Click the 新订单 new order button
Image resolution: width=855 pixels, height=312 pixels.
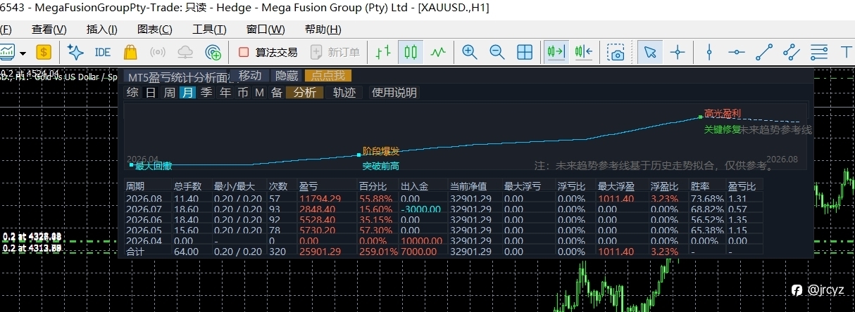[336, 52]
